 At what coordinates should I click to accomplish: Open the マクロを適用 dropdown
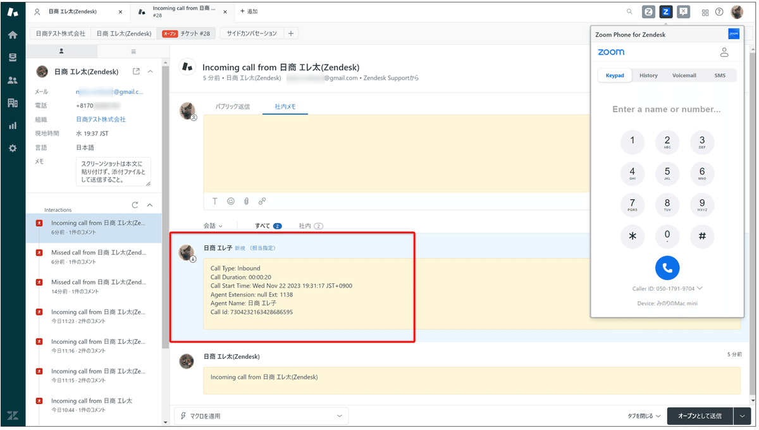261,416
